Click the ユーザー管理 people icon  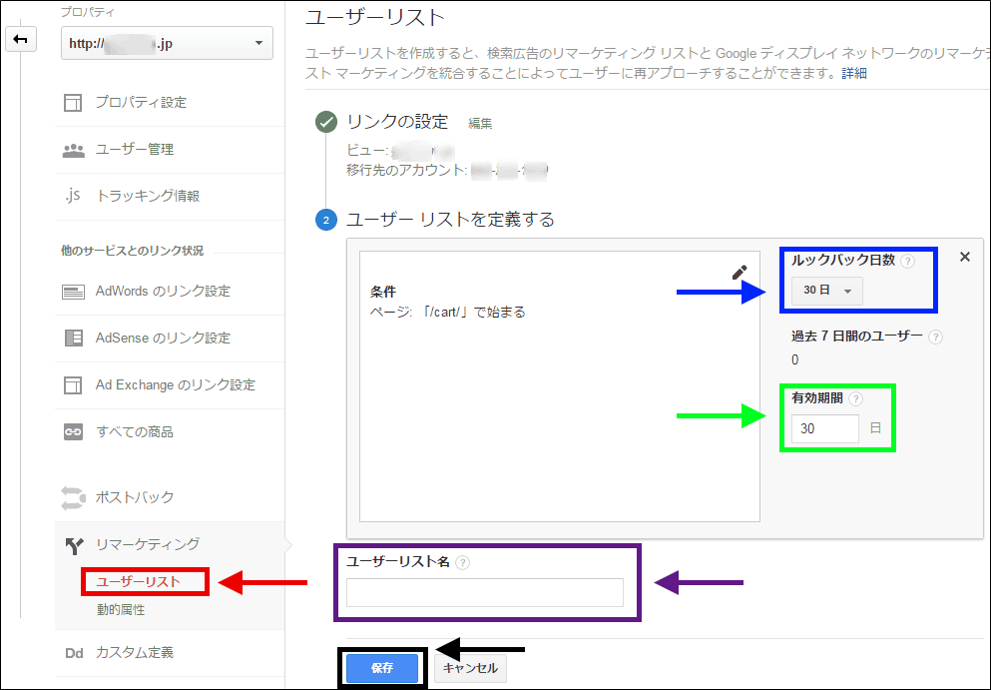click(x=73, y=150)
